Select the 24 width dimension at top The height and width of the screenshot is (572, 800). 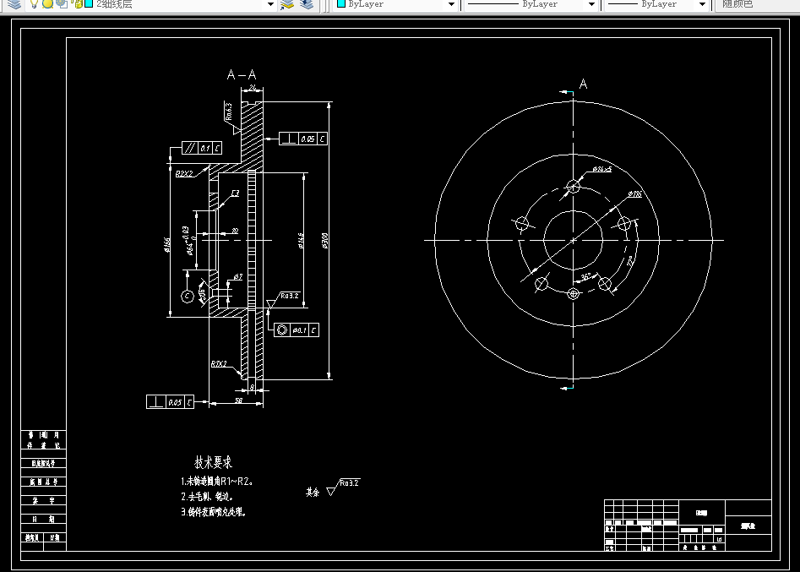(x=252, y=88)
